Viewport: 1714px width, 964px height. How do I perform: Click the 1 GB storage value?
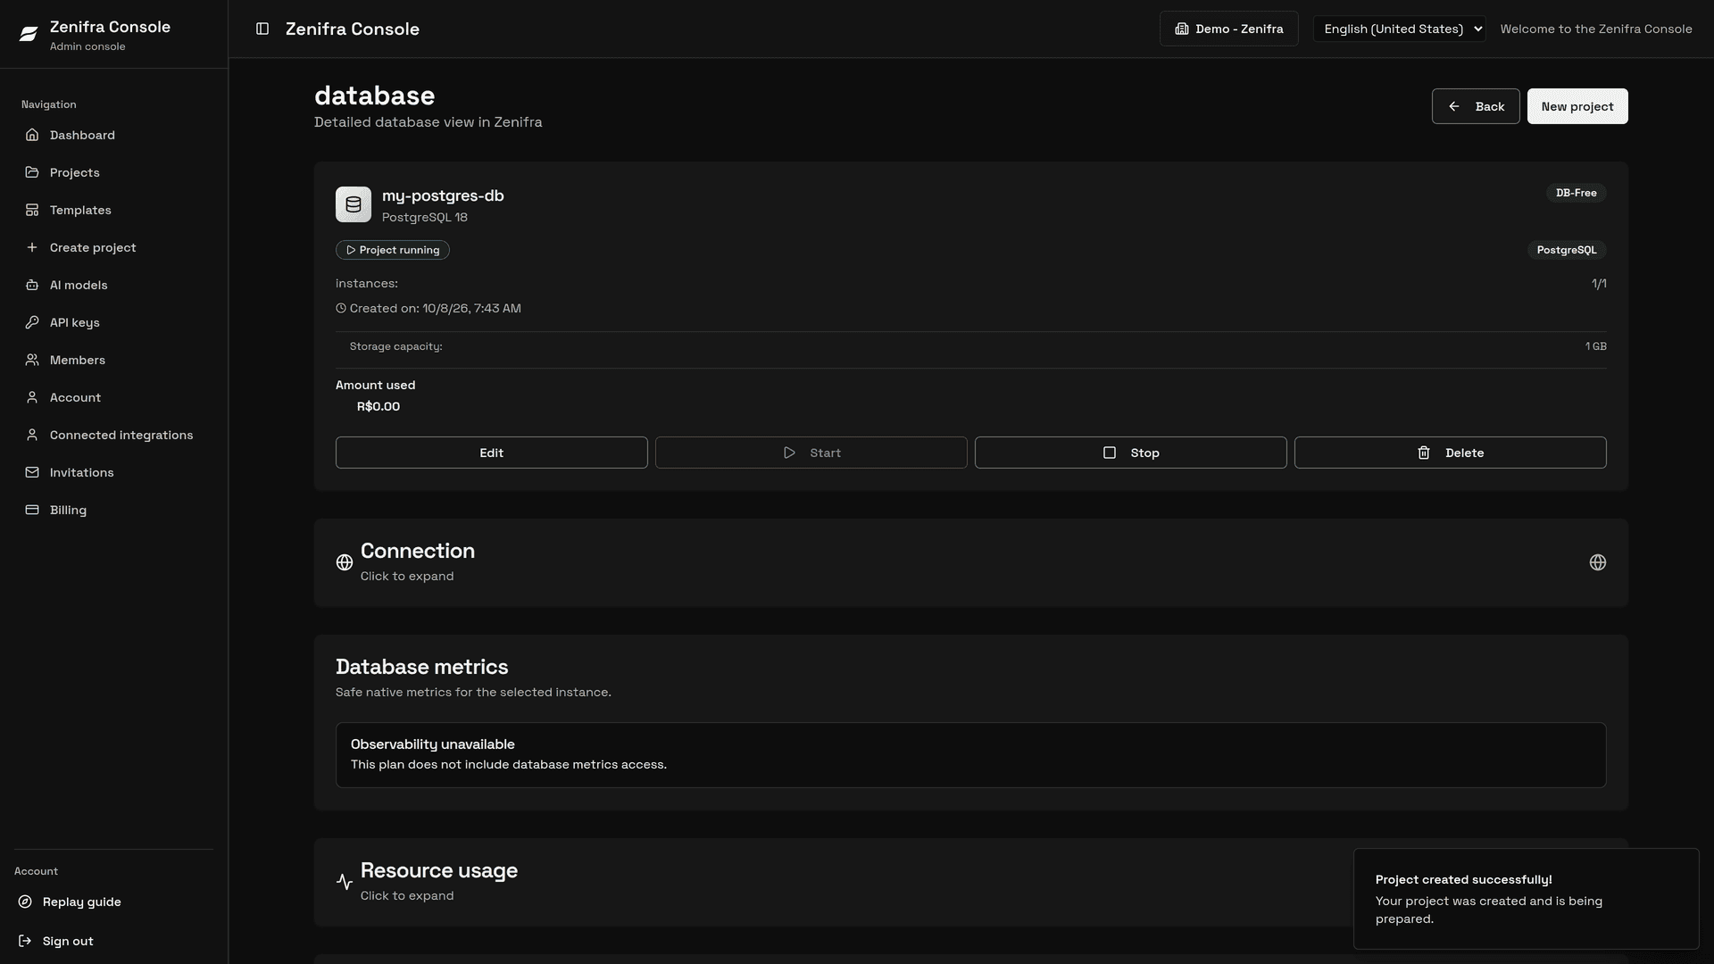click(x=1595, y=346)
